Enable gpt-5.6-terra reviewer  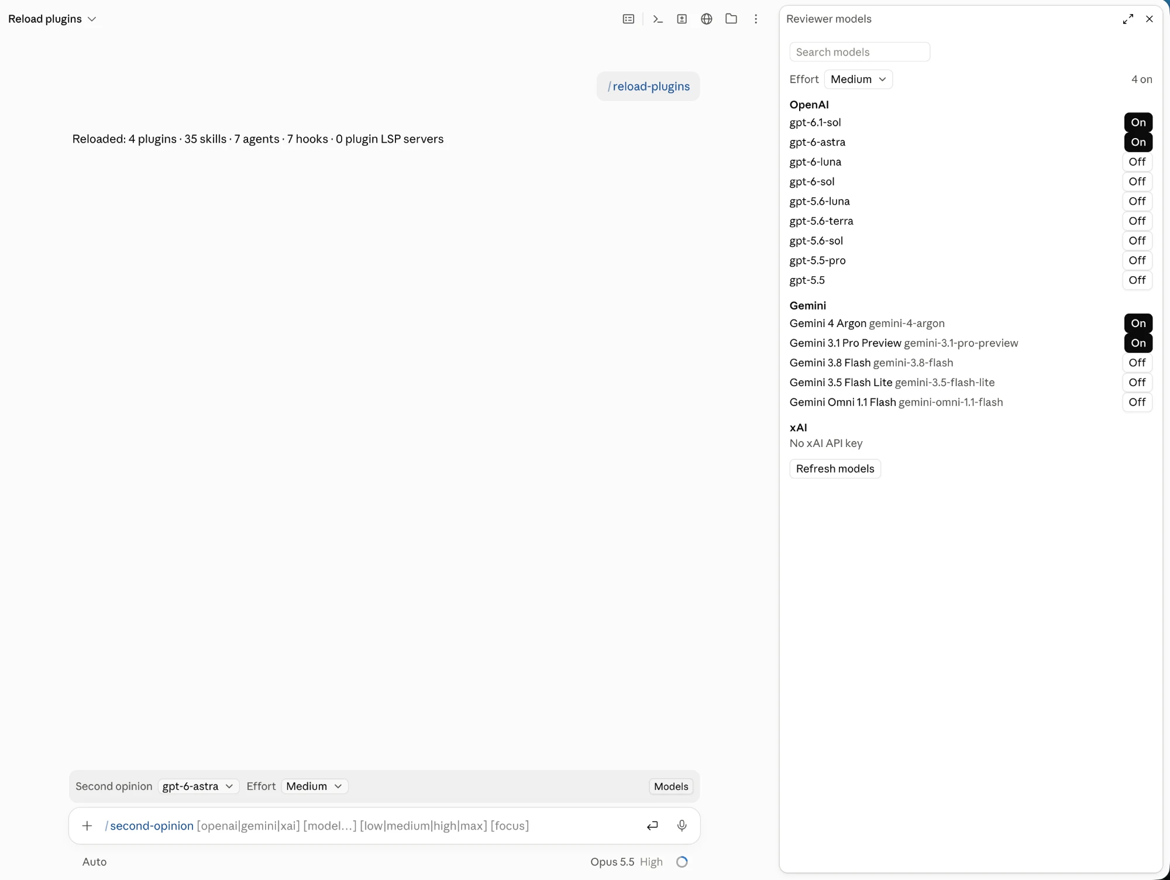pos(1137,221)
